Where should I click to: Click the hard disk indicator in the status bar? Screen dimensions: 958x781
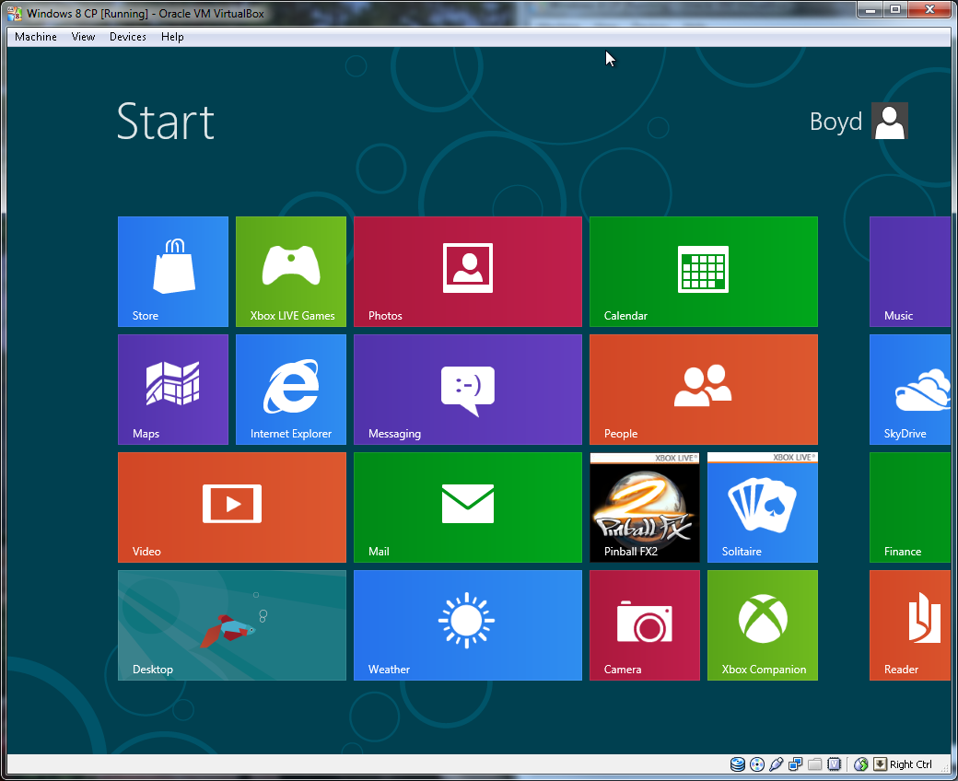(738, 764)
